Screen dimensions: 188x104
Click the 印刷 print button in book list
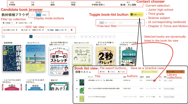pos(102,72)
